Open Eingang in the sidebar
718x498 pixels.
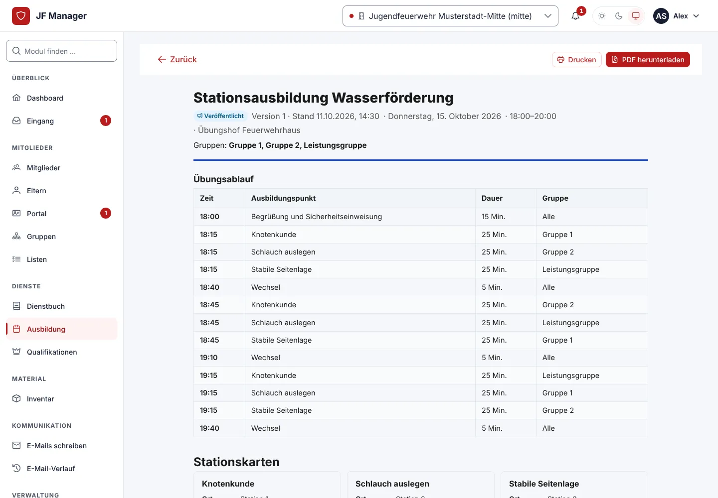61,121
